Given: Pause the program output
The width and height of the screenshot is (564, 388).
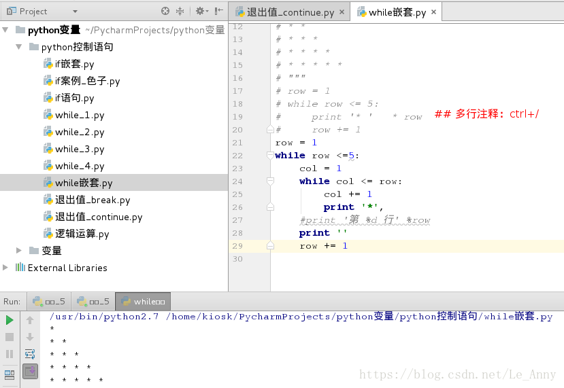Looking at the screenshot, I should point(10,354).
